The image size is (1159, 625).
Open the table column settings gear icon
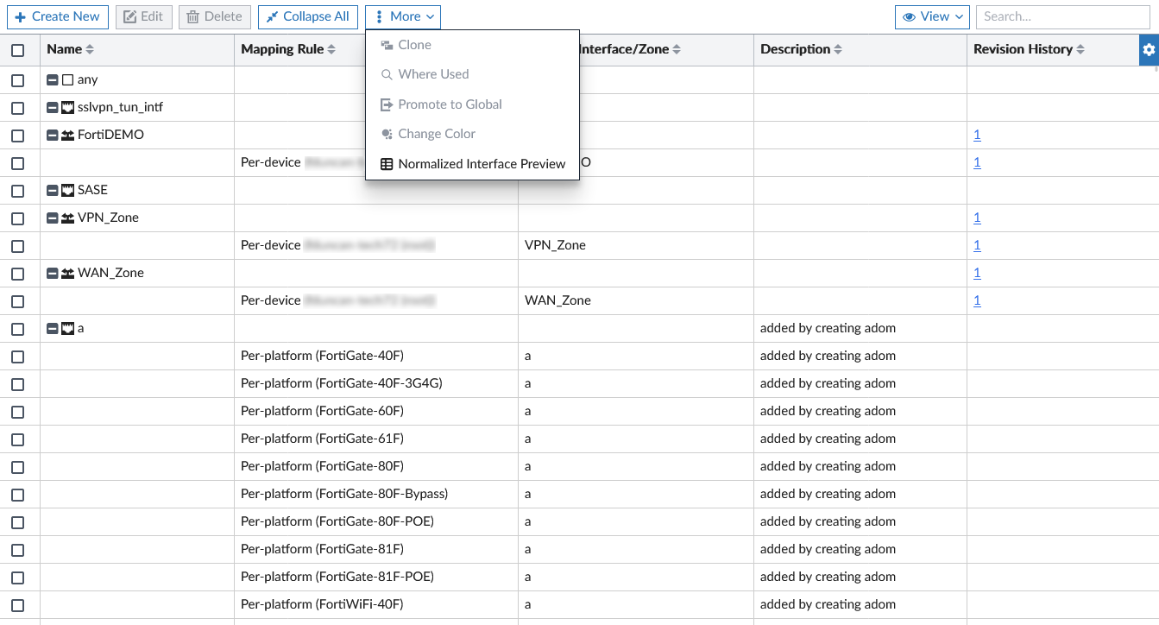(1149, 49)
